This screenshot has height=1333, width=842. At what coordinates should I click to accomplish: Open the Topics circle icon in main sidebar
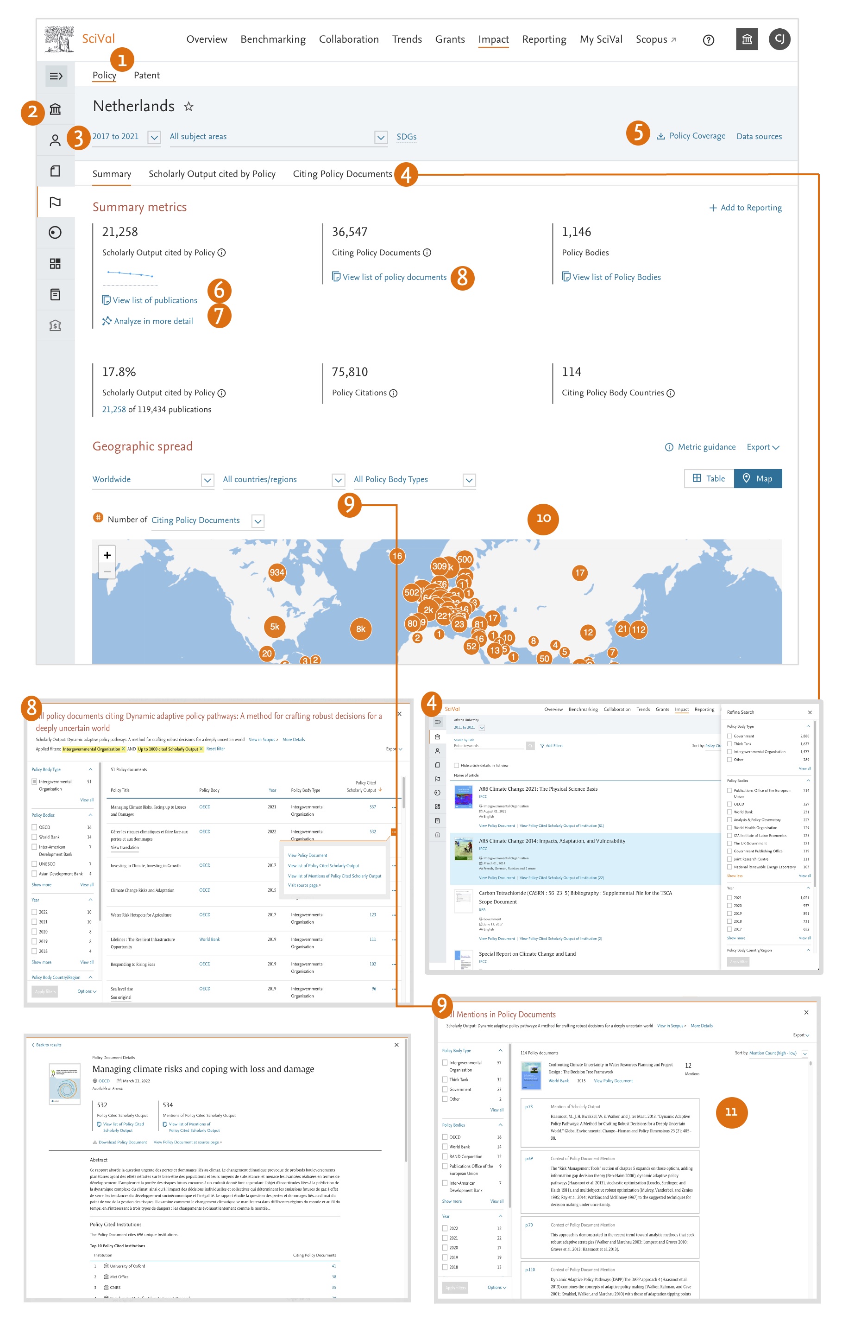[x=55, y=233]
